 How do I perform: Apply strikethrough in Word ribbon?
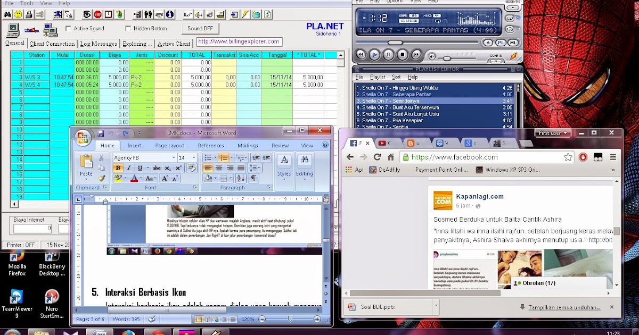[x=157, y=168]
